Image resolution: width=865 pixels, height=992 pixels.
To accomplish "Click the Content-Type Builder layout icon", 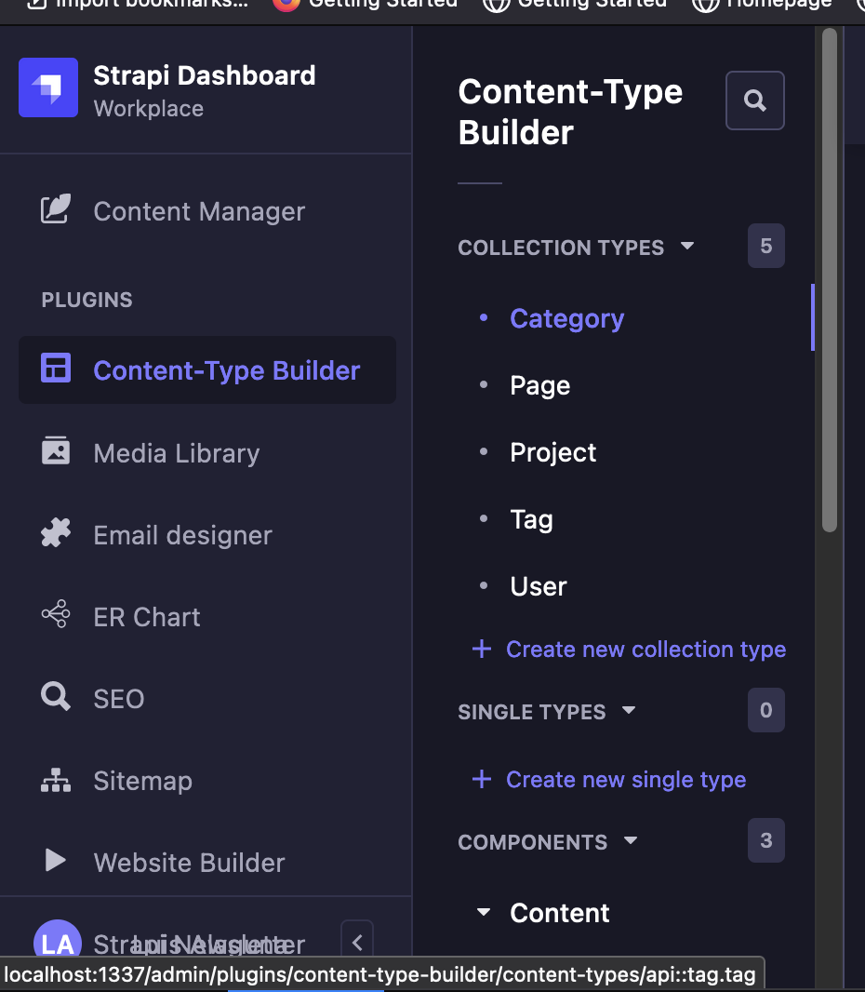I will click(x=56, y=368).
